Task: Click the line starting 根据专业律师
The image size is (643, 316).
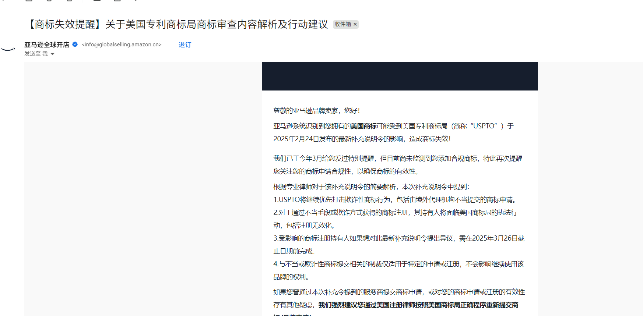Action: pos(371,187)
